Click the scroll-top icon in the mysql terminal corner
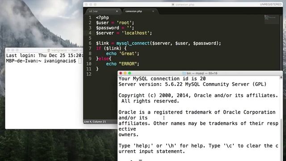The image size is (286, 161). [x=281, y=77]
